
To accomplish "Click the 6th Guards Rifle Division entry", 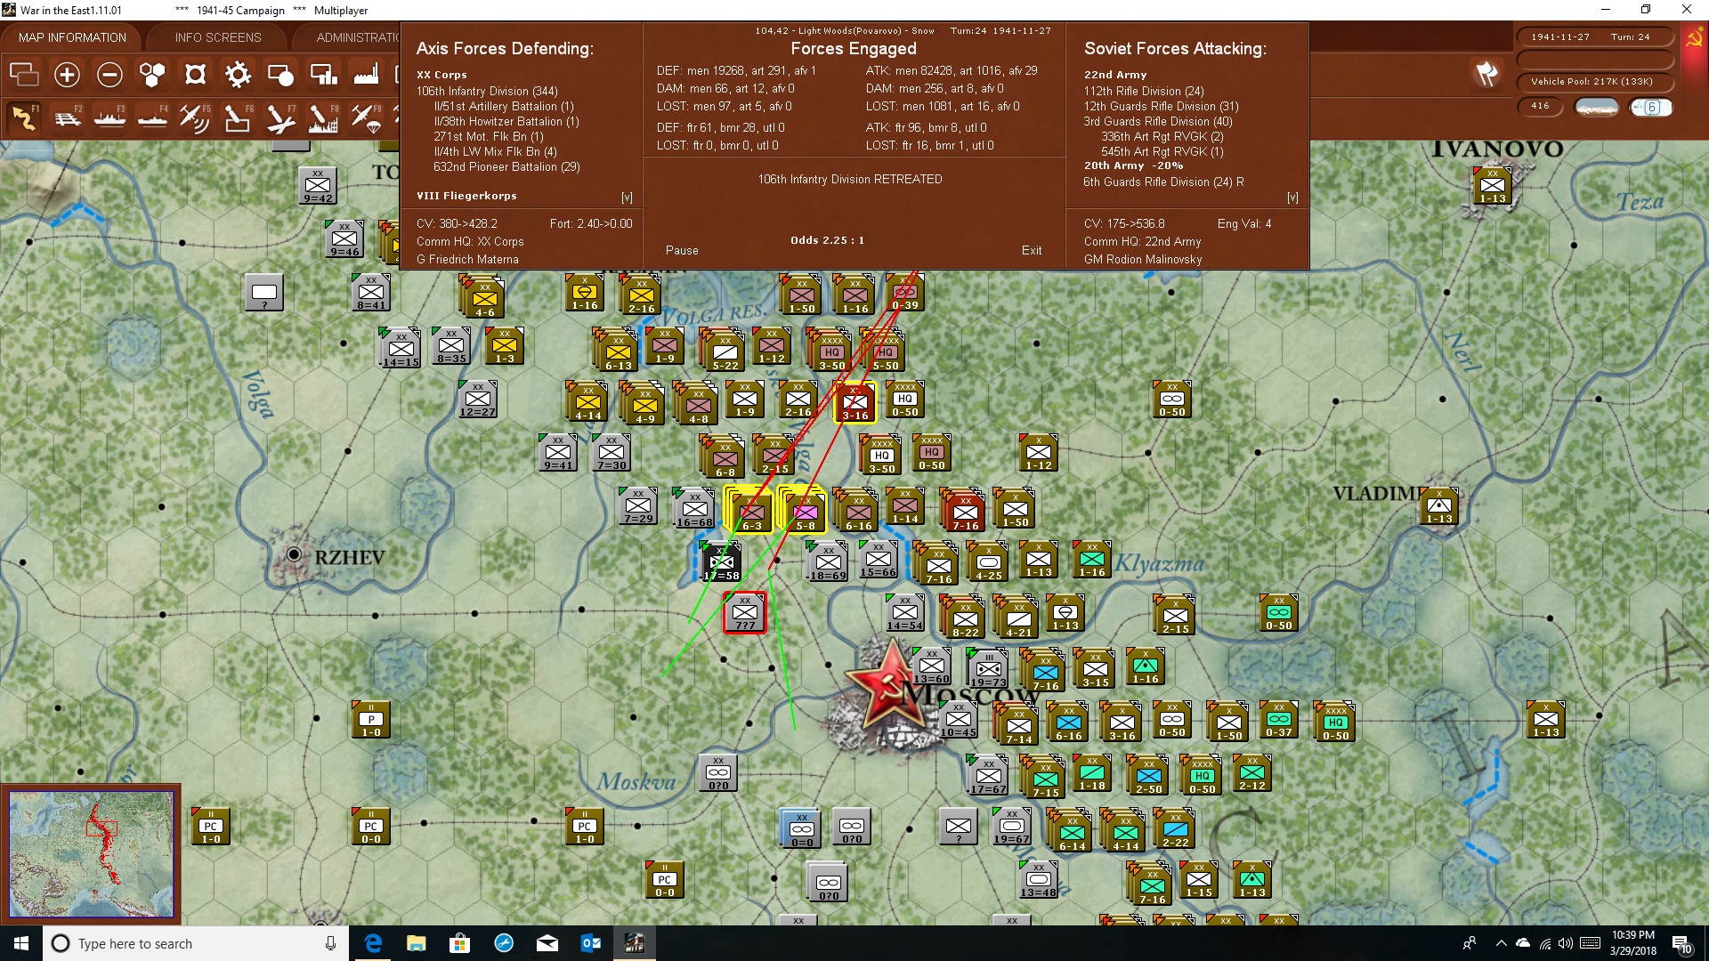I will point(1163,182).
